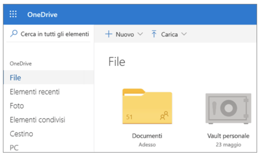
Task: Click the plus icon beside Nuovo
Action: click(x=109, y=34)
